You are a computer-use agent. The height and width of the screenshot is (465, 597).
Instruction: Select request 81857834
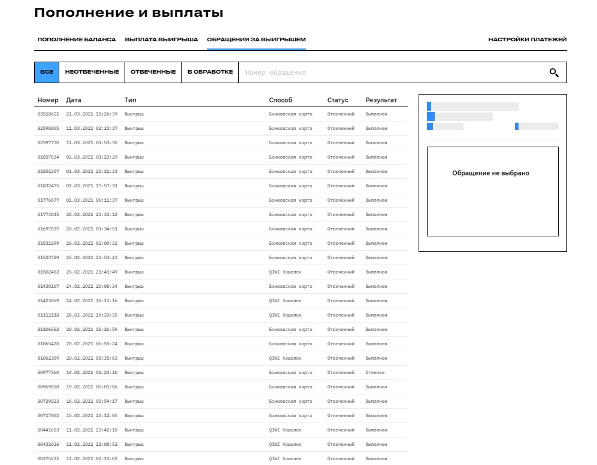point(221,157)
